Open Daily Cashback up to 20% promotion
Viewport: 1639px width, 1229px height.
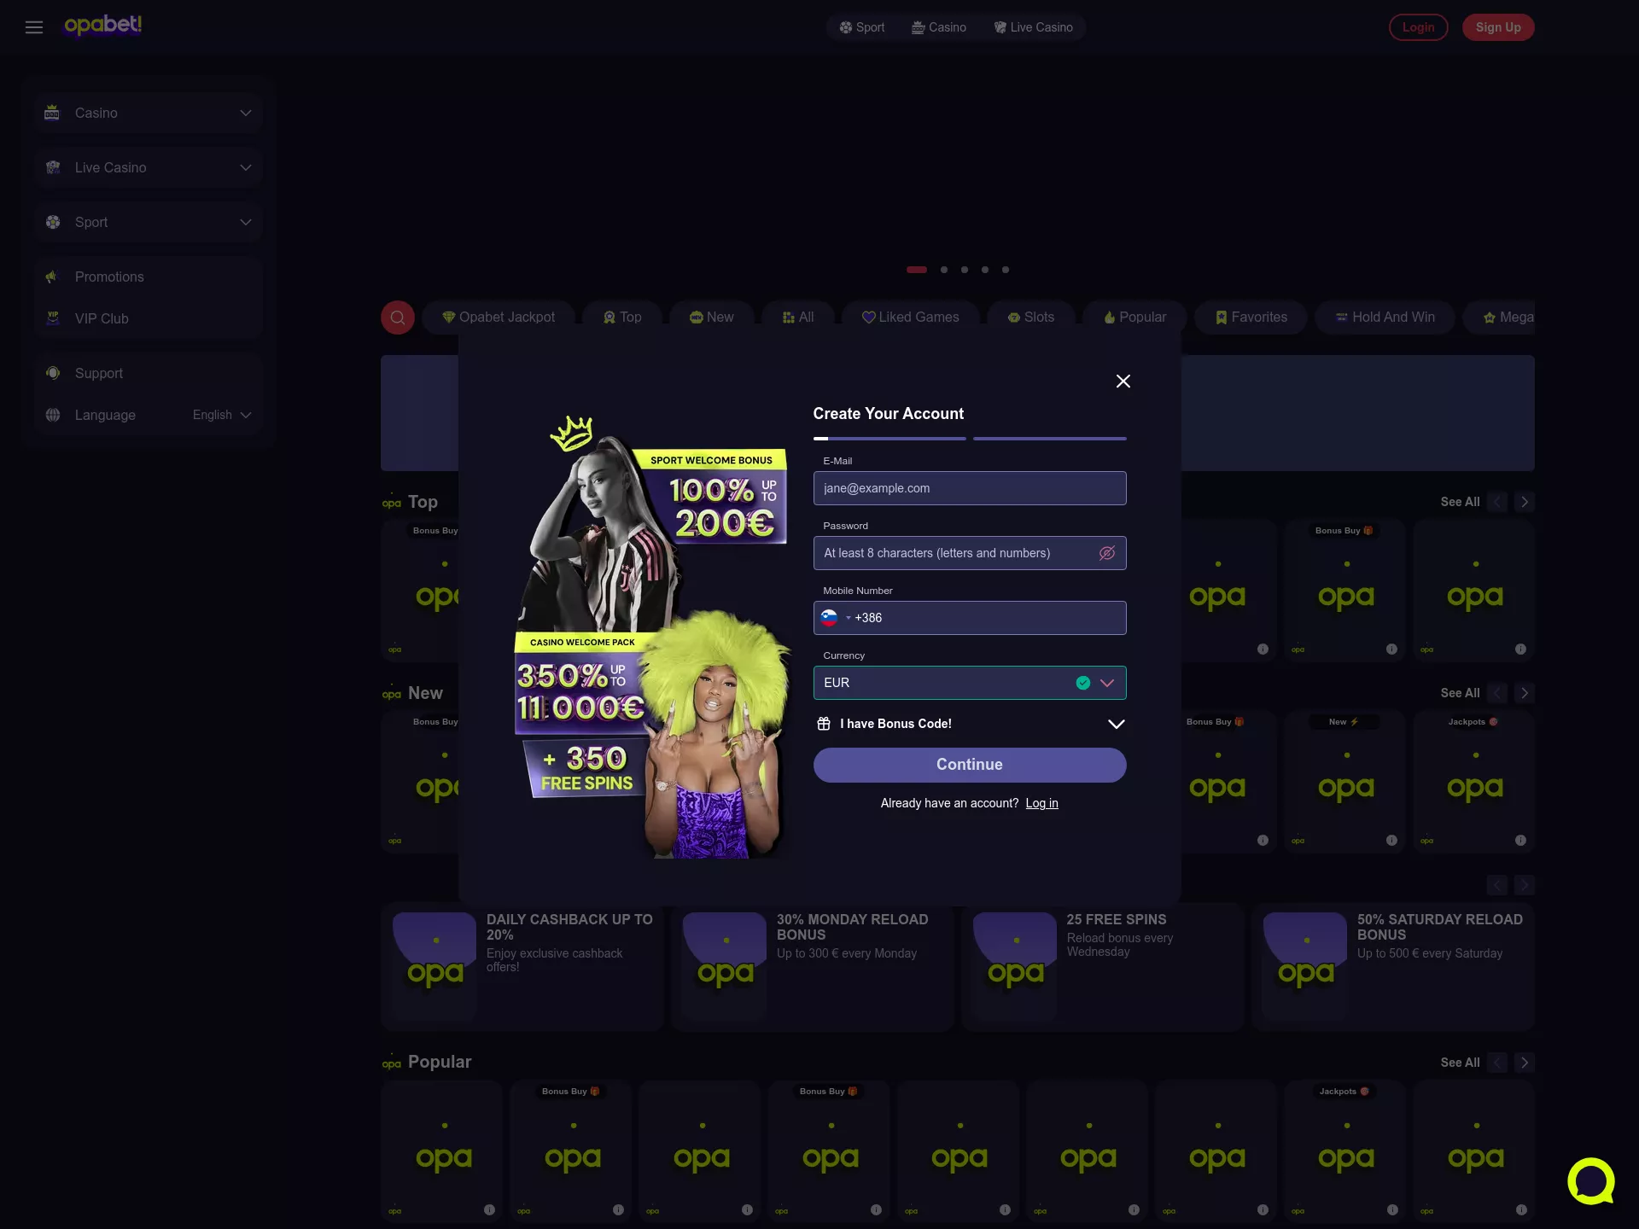pyautogui.click(x=522, y=968)
